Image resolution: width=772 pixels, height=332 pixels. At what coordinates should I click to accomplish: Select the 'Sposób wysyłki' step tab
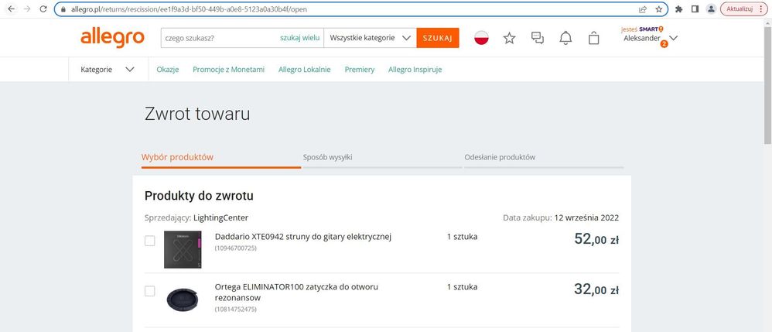(x=383, y=158)
